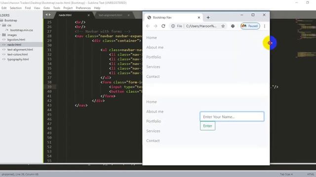Reload the browser page

click(x=163, y=26)
